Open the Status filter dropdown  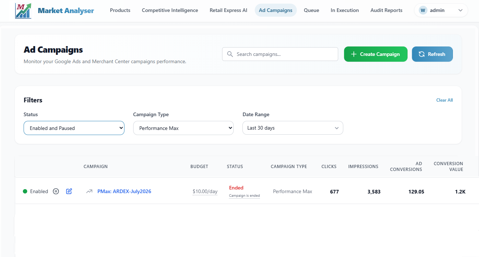pos(74,128)
